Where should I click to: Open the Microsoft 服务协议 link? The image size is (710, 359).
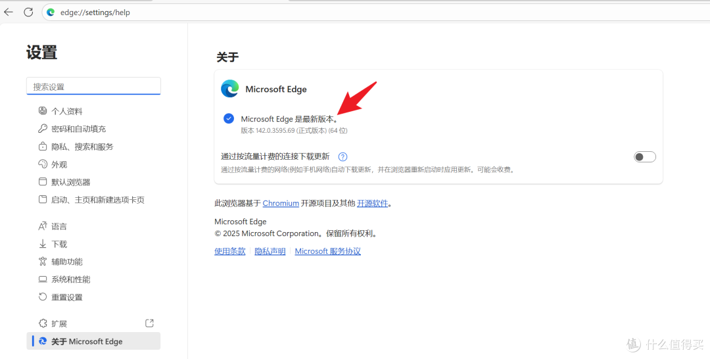pyautogui.click(x=328, y=251)
